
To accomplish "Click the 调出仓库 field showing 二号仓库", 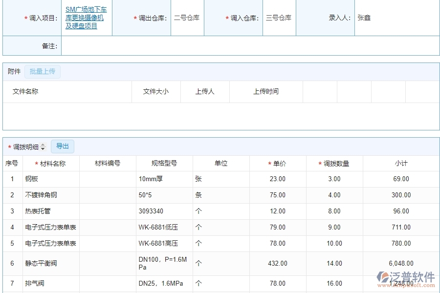I will tap(187, 18).
